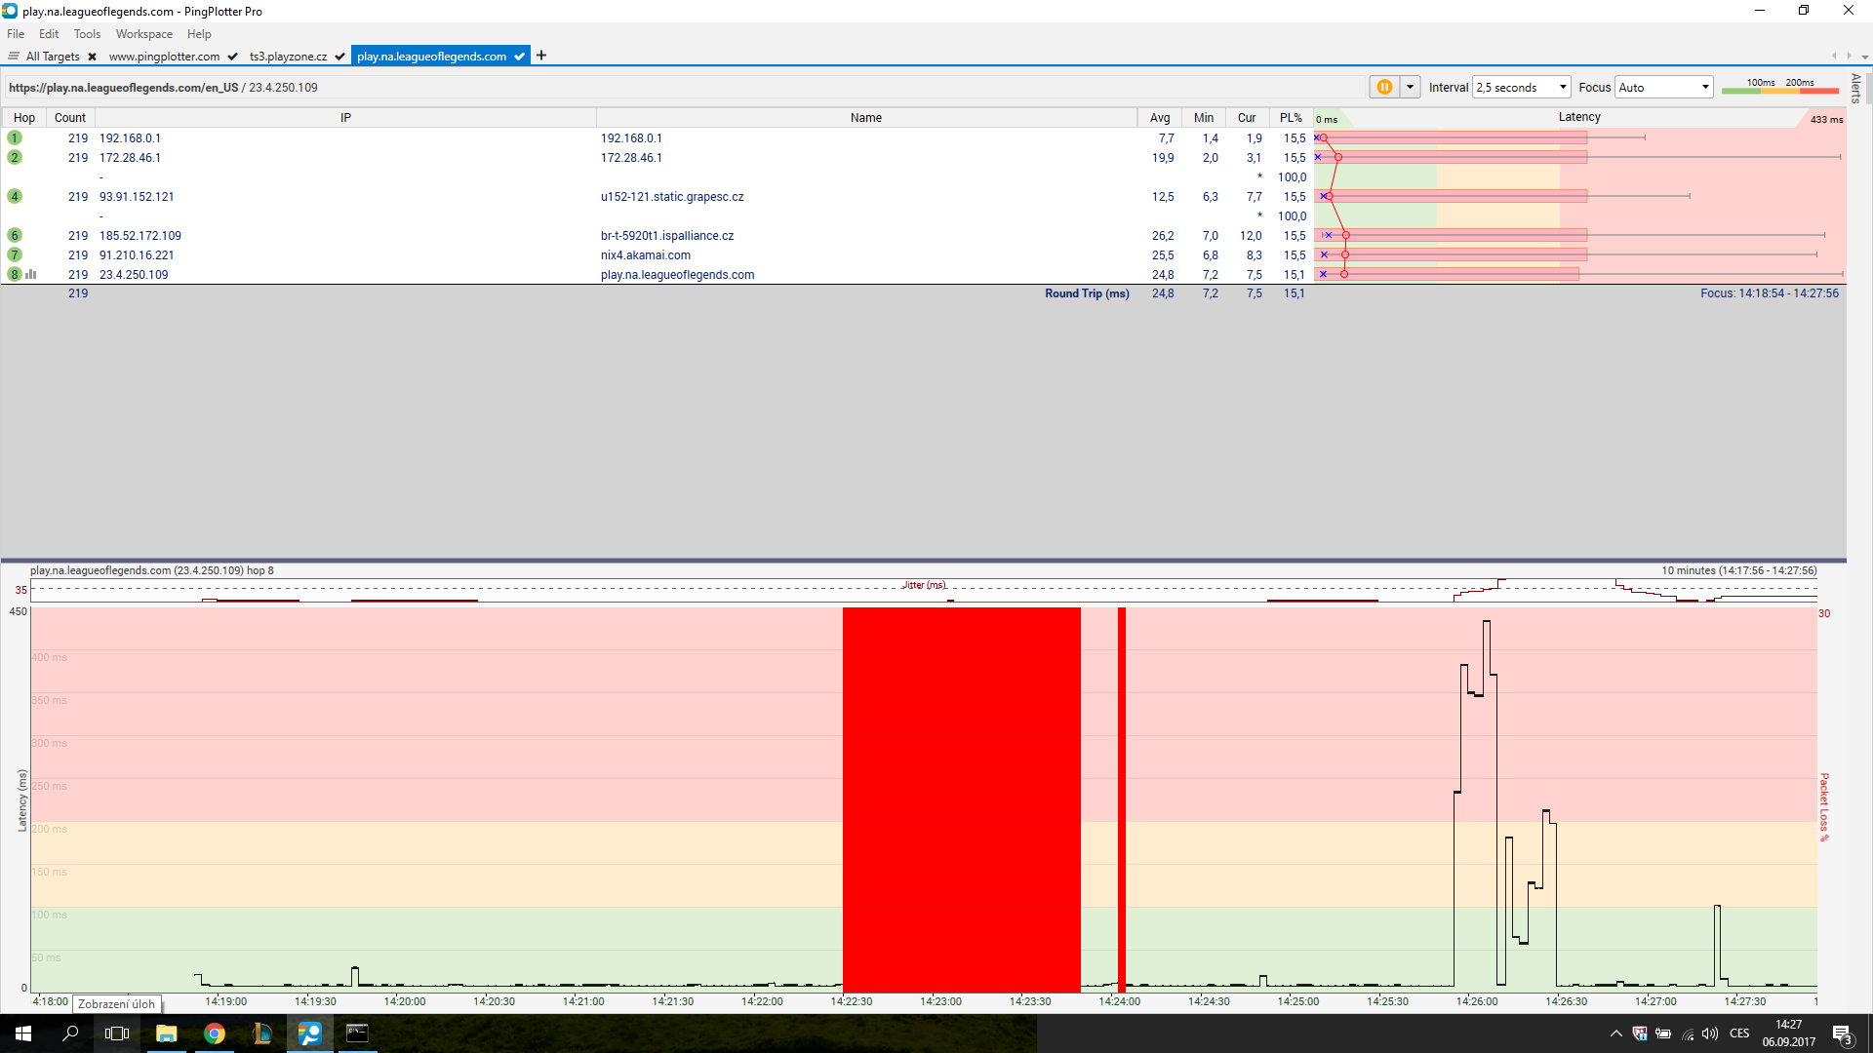Open the dropdown arrow beside the pause button
The height and width of the screenshot is (1053, 1873).
pyautogui.click(x=1410, y=87)
